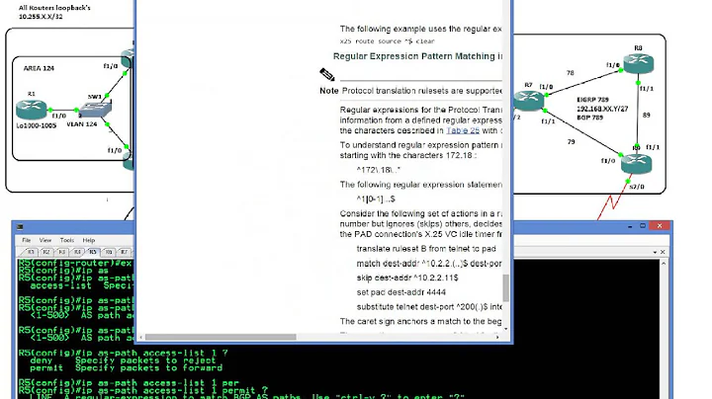This screenshot has width=712, height=399.
Task: Open the View menu in the terminal window
Action: tap(44, 240)
